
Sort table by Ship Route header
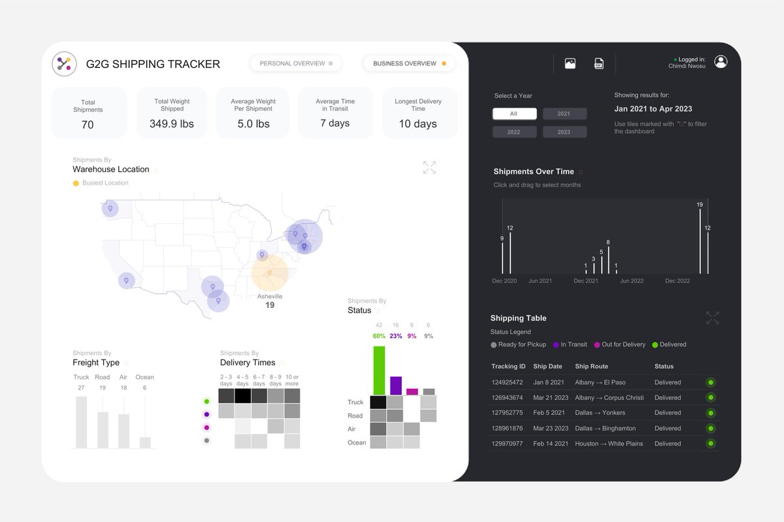[591, 367]
